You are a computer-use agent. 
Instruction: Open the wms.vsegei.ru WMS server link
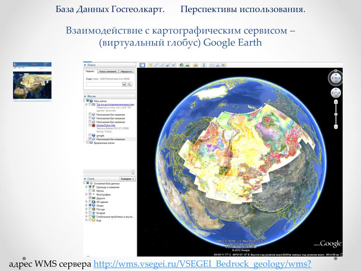202,264
